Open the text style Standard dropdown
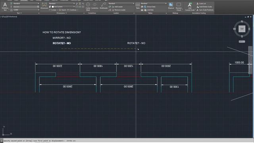Viewport: 254px width, 143px height. 26,4
